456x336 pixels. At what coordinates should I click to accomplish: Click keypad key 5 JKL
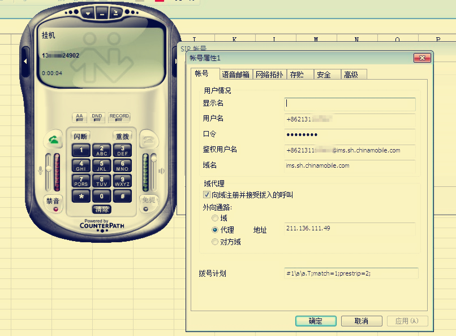101,165
